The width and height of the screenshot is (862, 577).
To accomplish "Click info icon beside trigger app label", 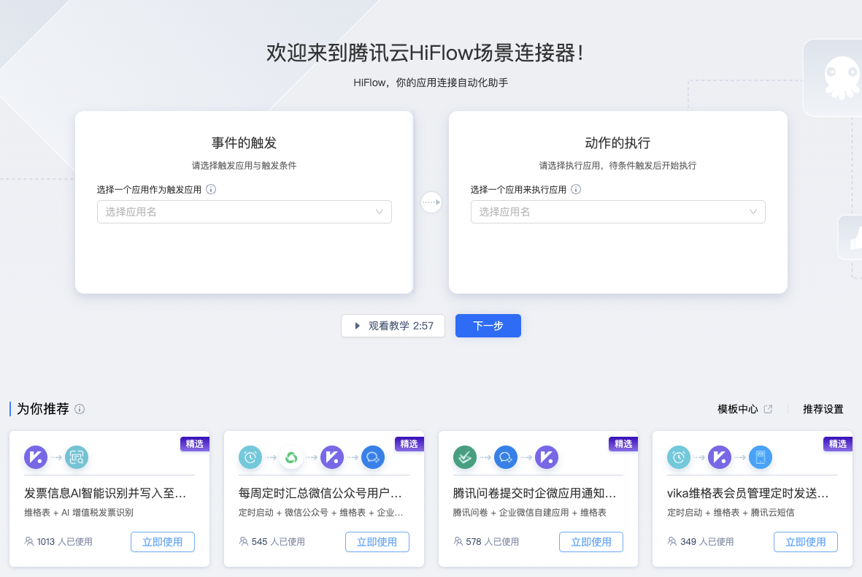I will [x=211, y=189].
